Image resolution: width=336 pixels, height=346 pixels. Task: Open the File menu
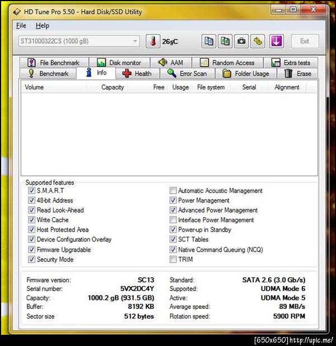pos(21,26)
